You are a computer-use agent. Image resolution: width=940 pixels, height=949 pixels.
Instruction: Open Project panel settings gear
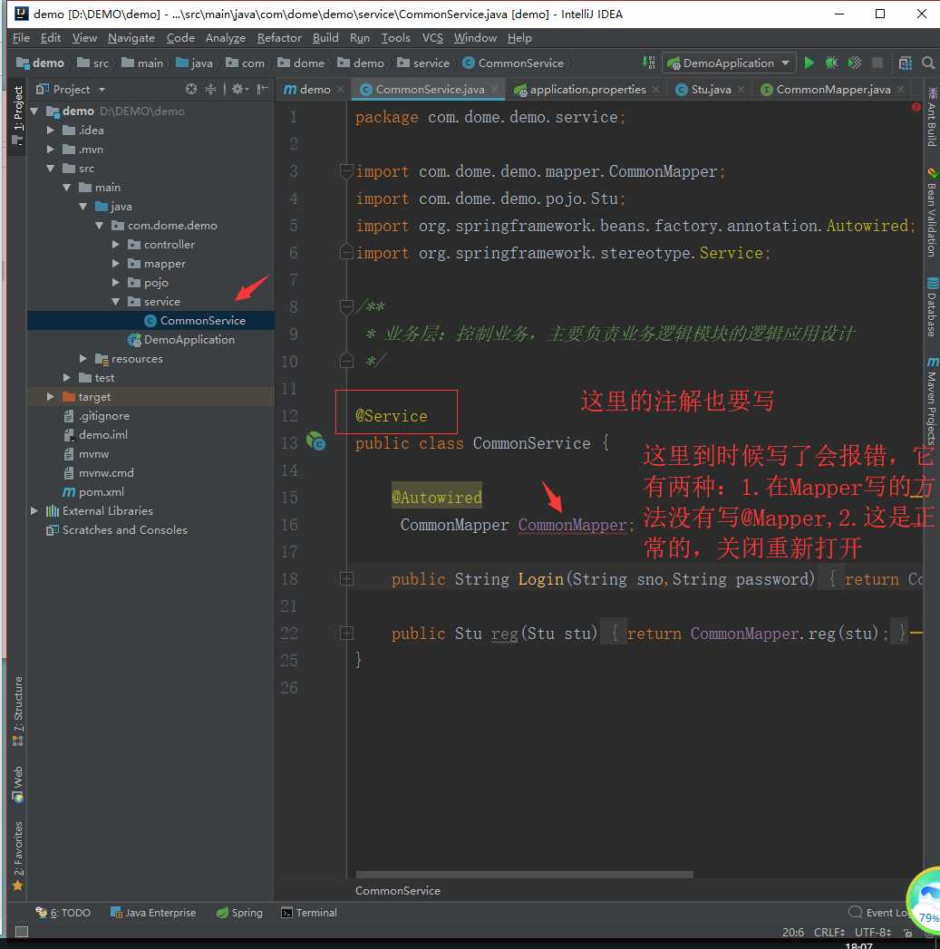[239, 89]
